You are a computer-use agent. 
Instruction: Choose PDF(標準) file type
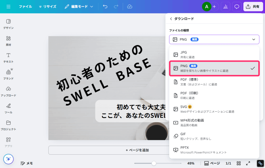(x=214, y=82)
